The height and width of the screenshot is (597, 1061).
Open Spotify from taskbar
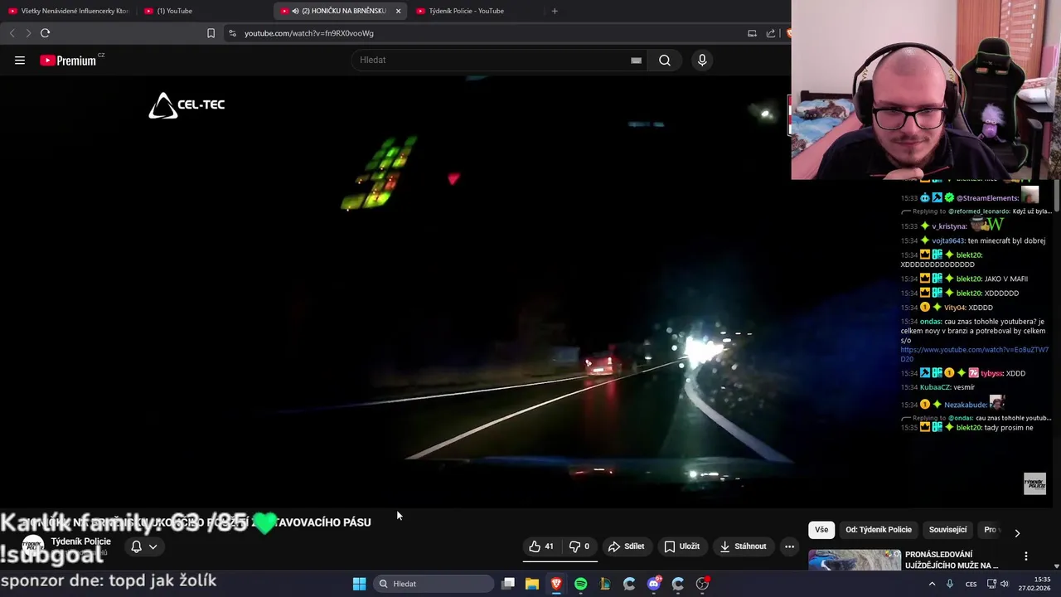pos(581,584)
